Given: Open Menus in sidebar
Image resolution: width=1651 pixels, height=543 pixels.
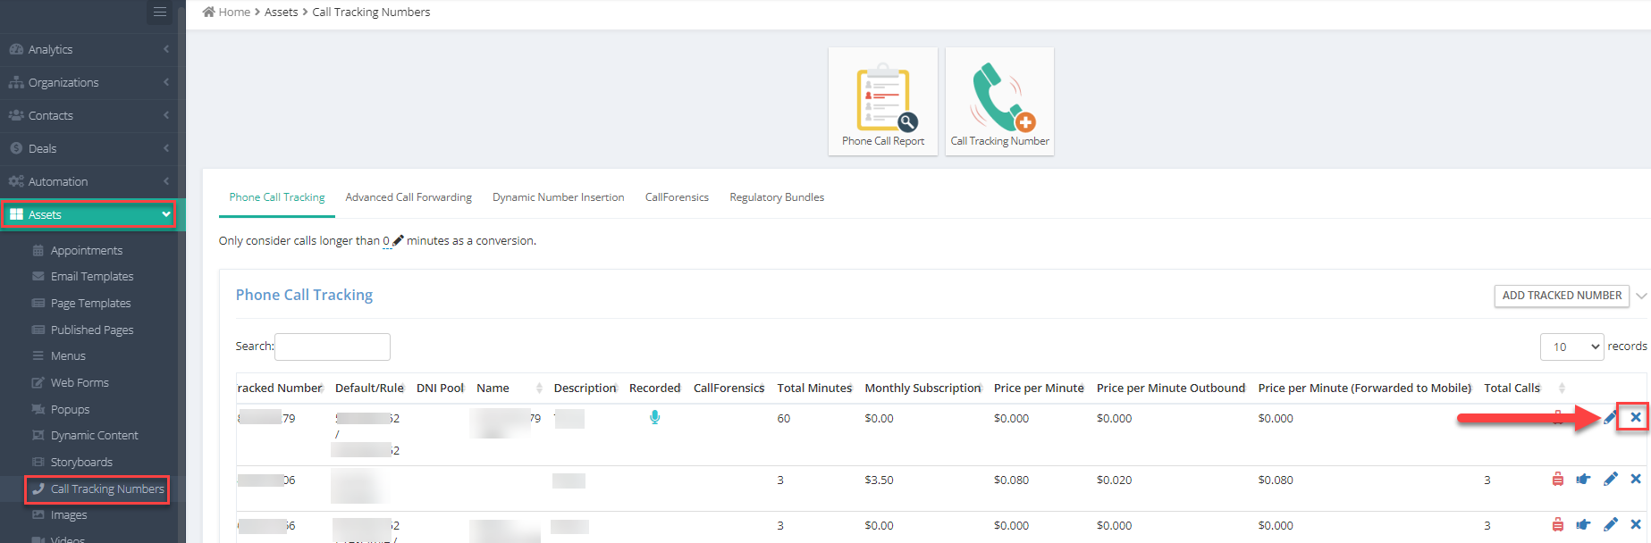Looking at the screenshot, I should pos(68,355).
